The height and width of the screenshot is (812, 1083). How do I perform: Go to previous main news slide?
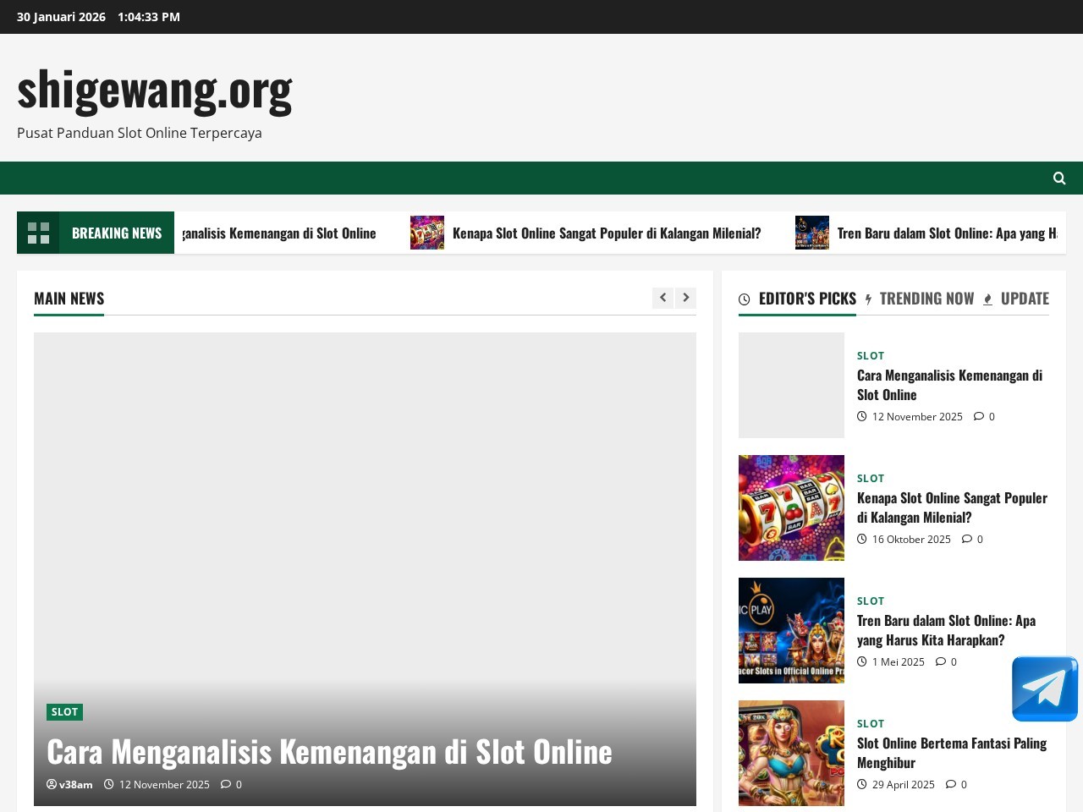(662, 298)
